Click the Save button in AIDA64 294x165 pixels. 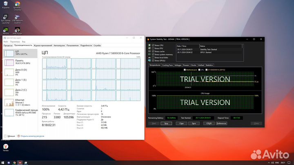[194, 123]
